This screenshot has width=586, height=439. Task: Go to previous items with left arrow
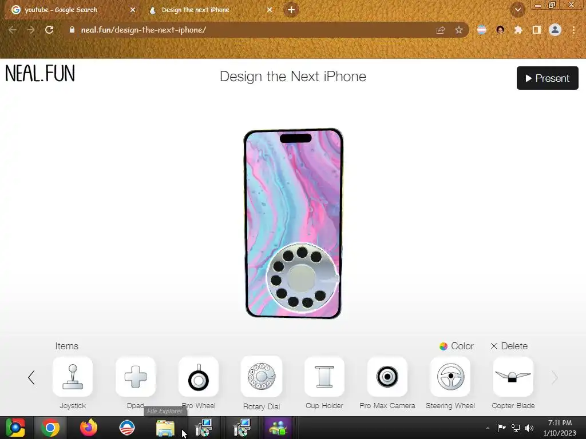point(31,377)
